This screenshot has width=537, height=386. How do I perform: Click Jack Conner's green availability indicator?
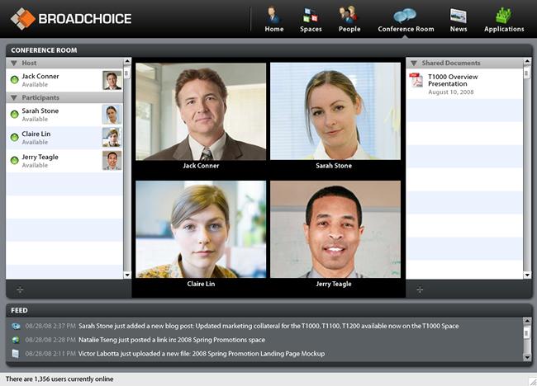pyautogui.click(x=14, y=80)
